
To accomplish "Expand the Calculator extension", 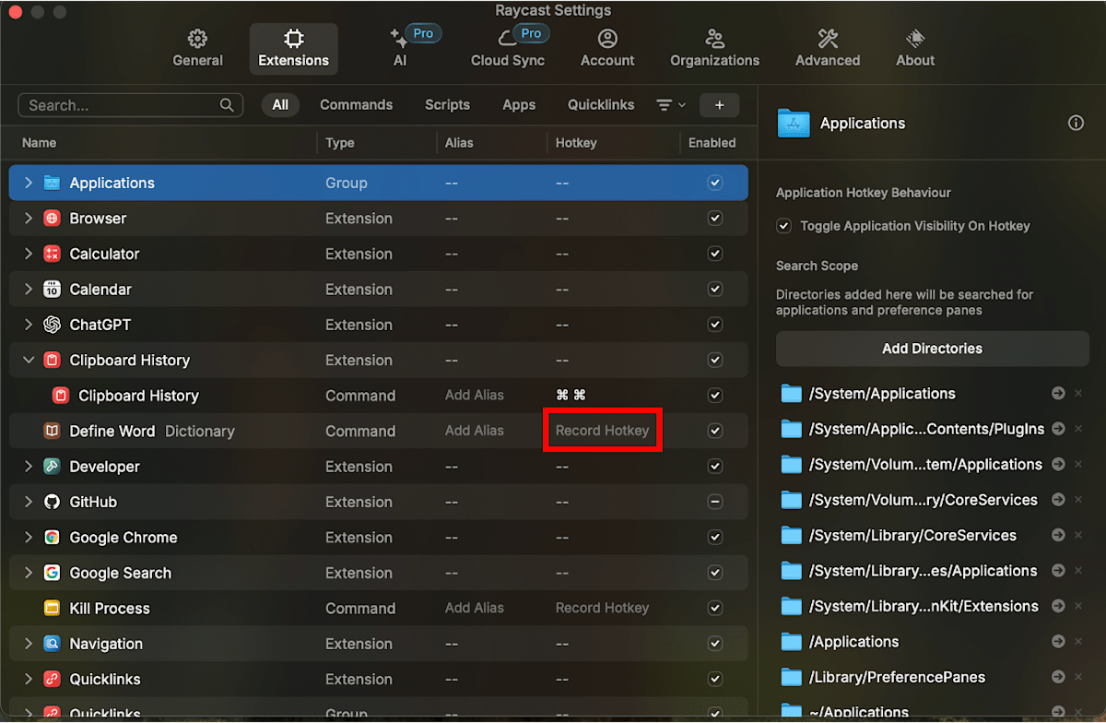I will (29, 254).
